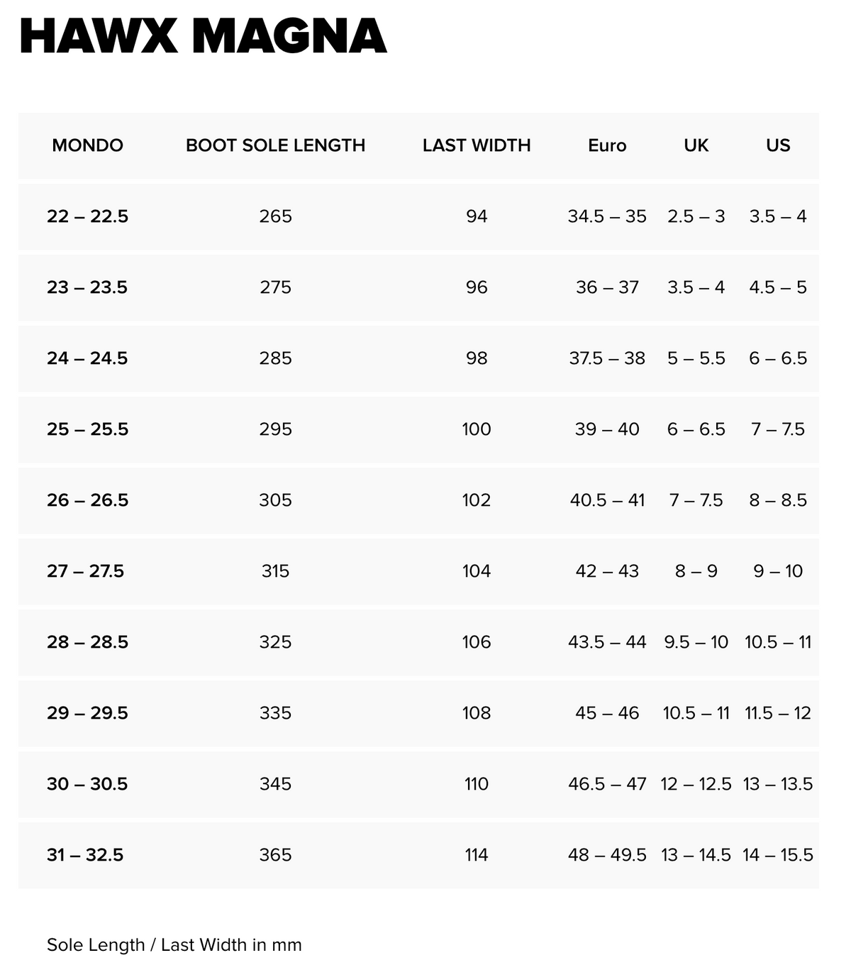
Task: Click US size 13 – 13.5
Action: coord(778,784)
